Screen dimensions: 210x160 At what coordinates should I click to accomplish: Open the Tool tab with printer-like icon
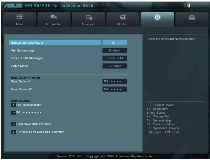[x=192, y=19]
